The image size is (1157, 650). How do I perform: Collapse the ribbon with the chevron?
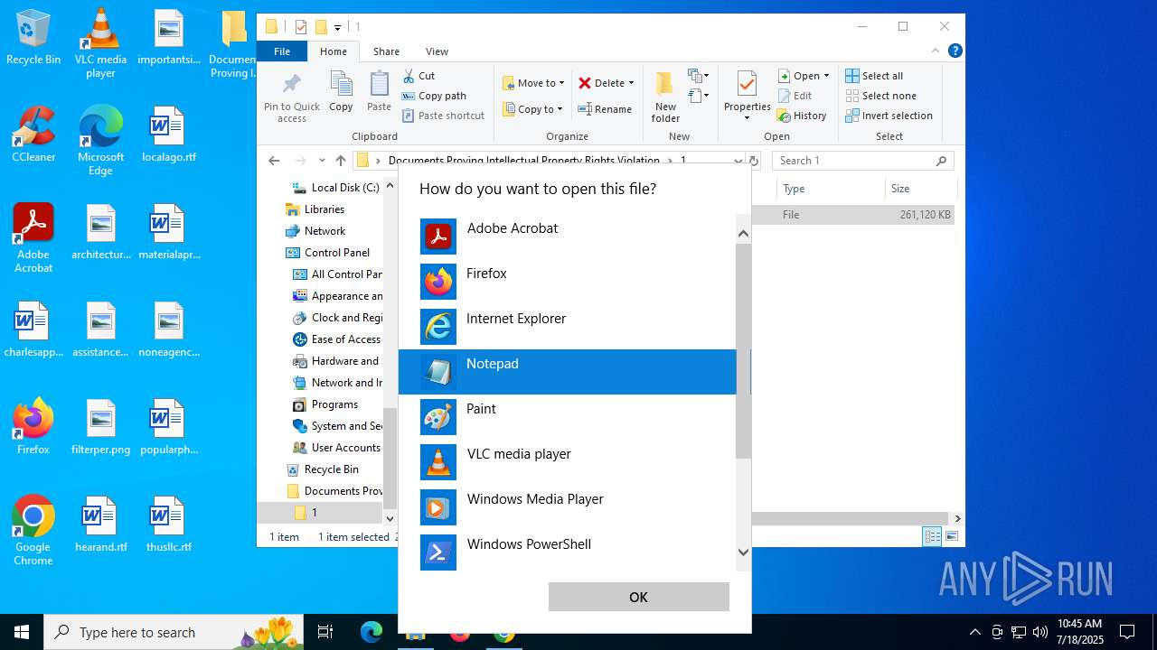[x=936, y=51]
